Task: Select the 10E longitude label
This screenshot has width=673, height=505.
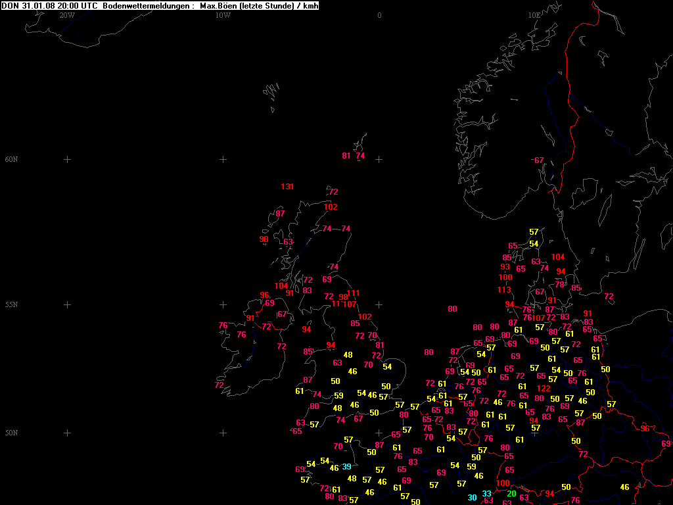Action: [x=534, y=15]
